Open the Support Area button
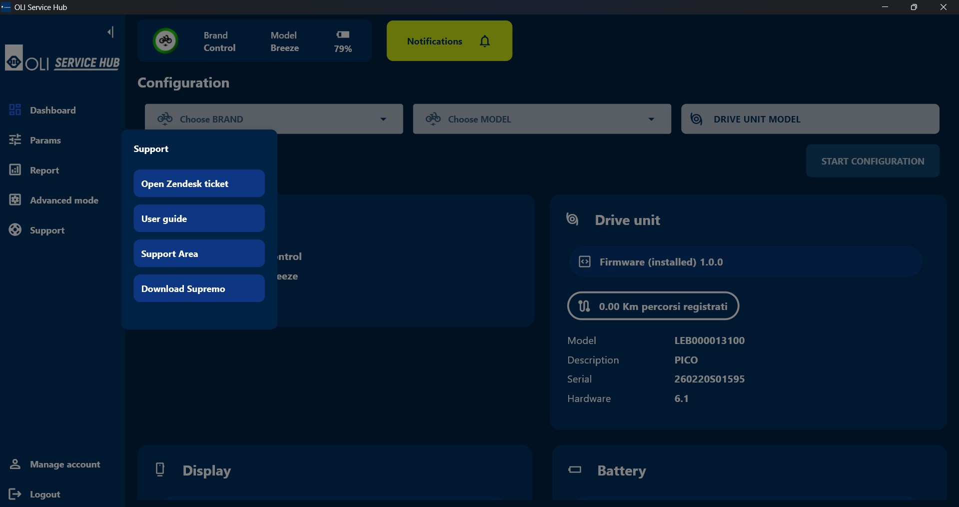959x507 pixels. click(x=199, y=253)
